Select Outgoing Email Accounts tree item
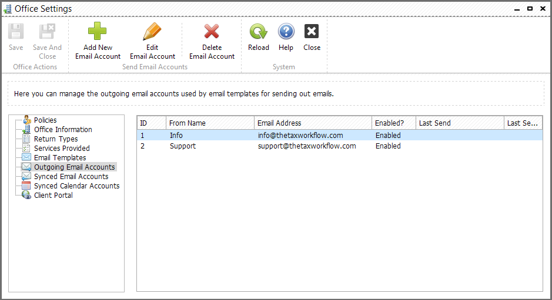552x300 pixels. point(74,167)
